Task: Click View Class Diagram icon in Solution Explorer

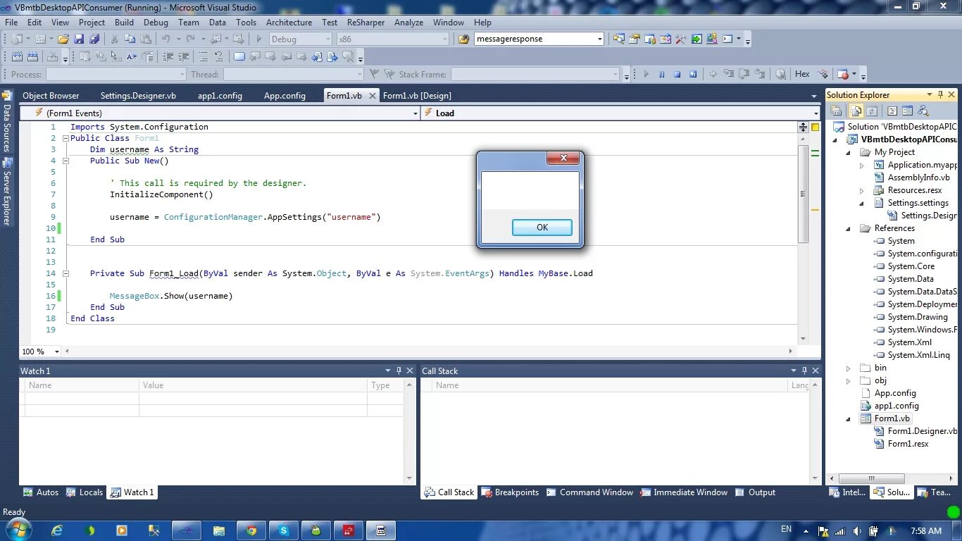Action: point(923,111)
